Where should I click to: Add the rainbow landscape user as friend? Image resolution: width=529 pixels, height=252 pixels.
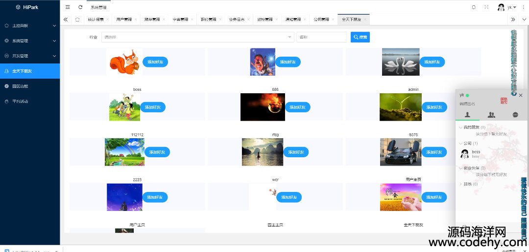point(157,152)
